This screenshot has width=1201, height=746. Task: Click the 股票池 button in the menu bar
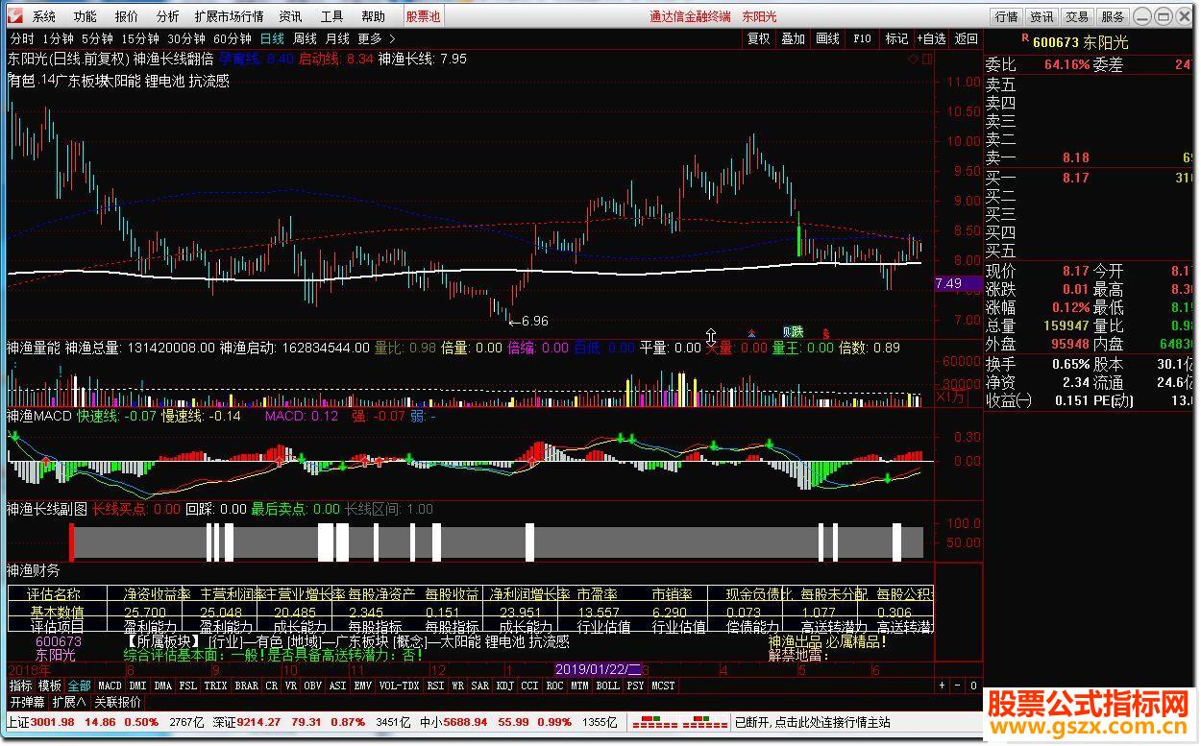click(423, 16)
